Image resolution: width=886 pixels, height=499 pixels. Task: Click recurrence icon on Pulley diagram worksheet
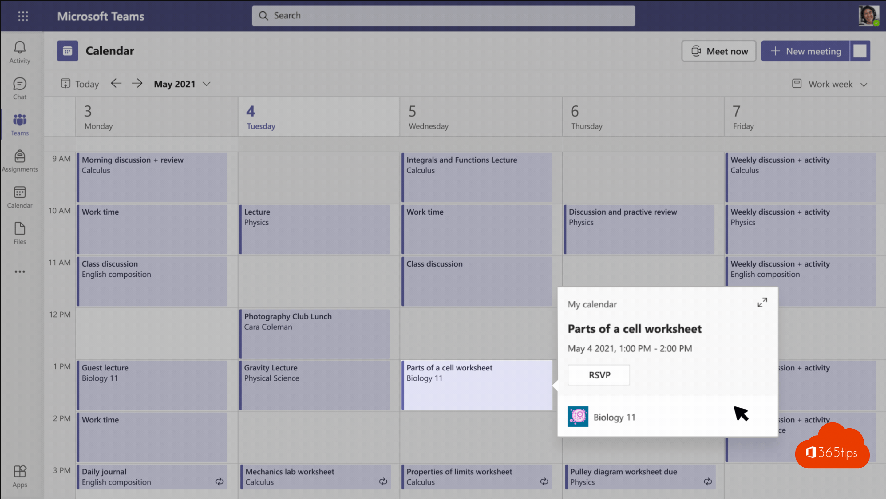[x=708, y=481]
